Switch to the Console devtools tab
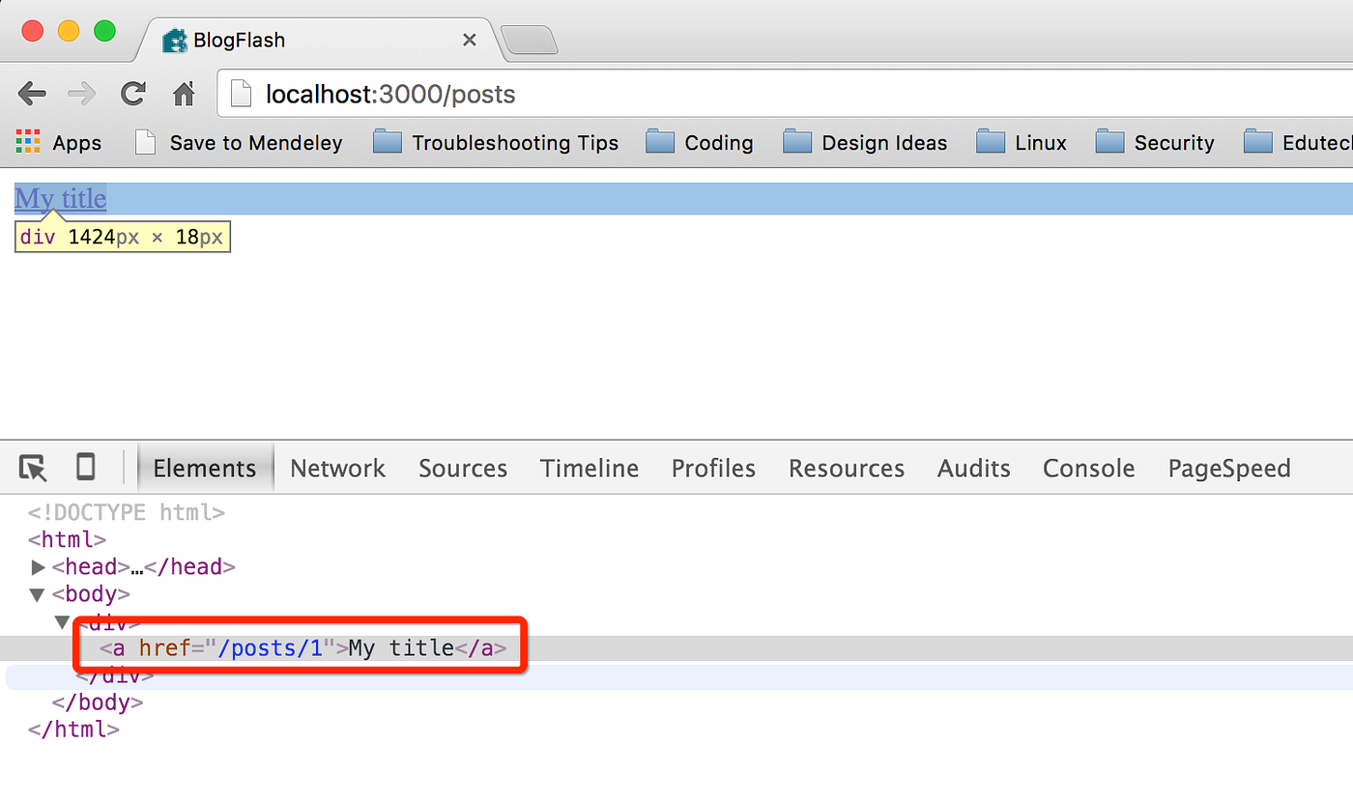Image resolution: width=1353 pixels, height=802 pixels. pyautogui.click(x=1088, y=469)
